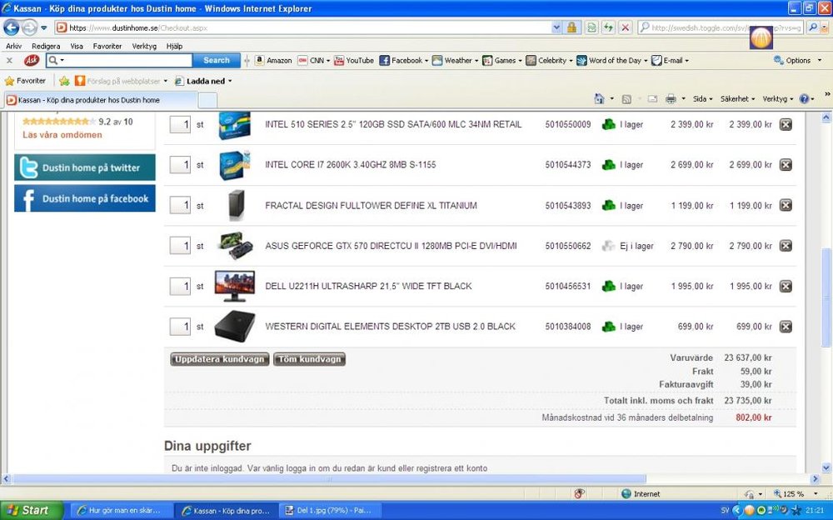This screenshot has height=520, width=833.
Task: Open the recent pages dropdown arrow
Action: tap(44, 27)
